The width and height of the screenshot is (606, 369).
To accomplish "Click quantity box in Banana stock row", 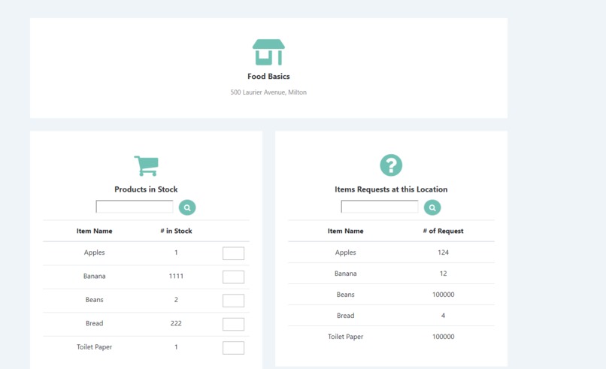I will pos(233,277).
